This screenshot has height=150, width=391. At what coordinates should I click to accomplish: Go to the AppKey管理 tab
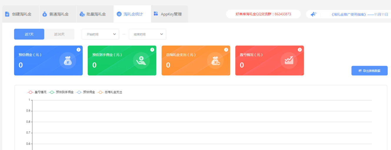tap(169, 14)
